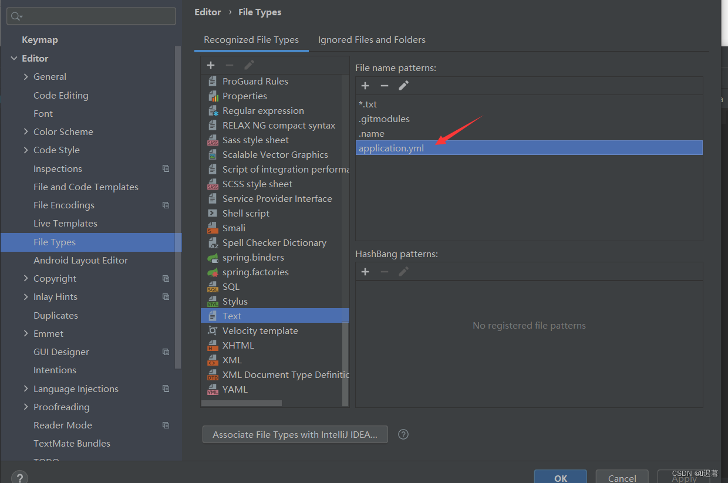Expand the Copyright node
The image size is (728, 483).
[x=26, y=278]
